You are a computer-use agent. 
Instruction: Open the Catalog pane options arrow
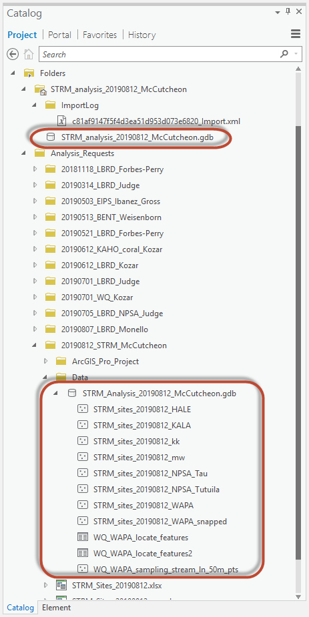[277, 11]
